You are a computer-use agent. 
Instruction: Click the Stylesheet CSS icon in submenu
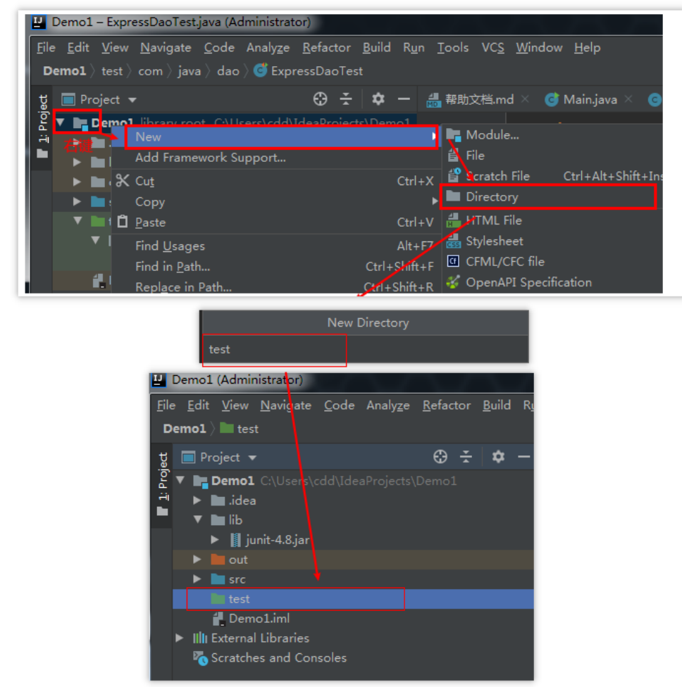pos(454,241)
